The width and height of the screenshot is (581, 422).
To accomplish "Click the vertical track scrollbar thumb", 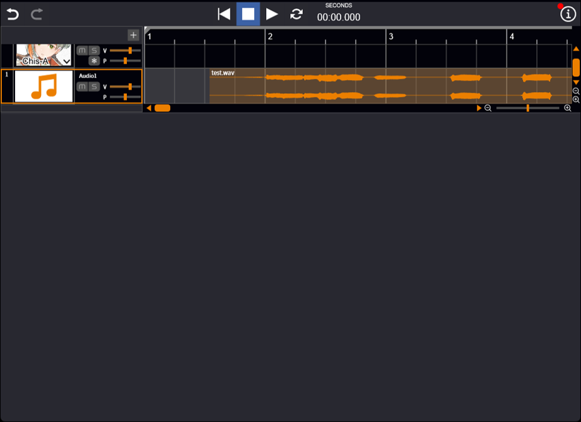I will (x=576, y=67).
